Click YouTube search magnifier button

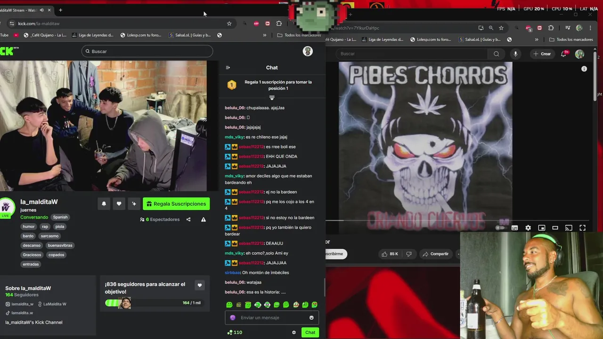tap(496, 54)
